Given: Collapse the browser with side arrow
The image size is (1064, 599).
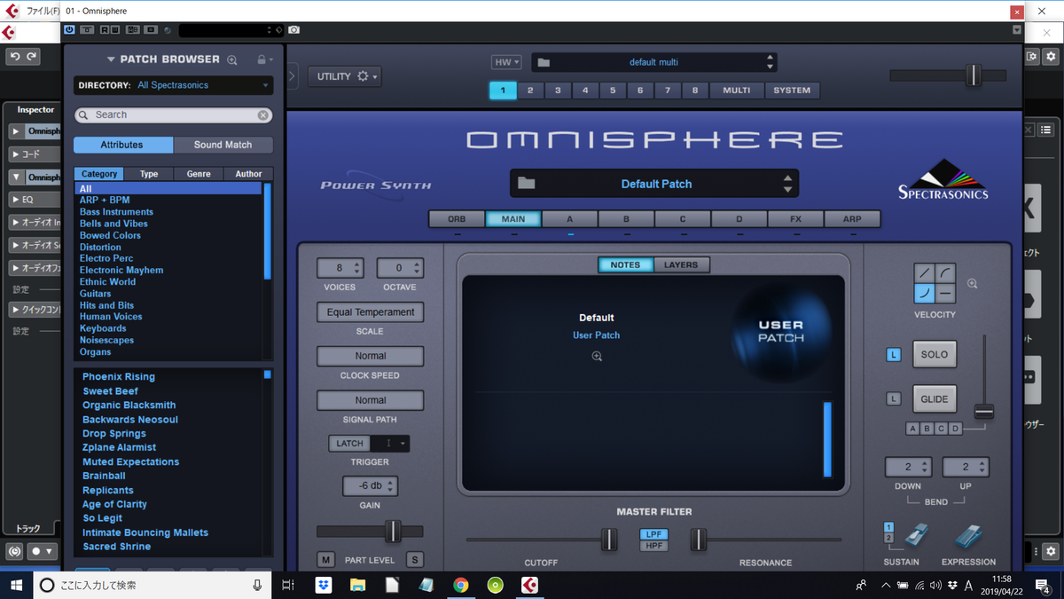Looking at the screenshot, I should click(x=293, y=76).
